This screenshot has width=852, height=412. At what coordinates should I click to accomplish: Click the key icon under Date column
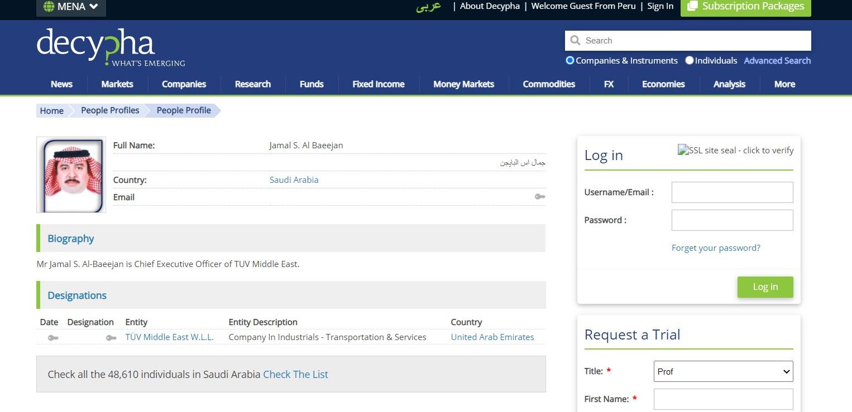point(53,338)
